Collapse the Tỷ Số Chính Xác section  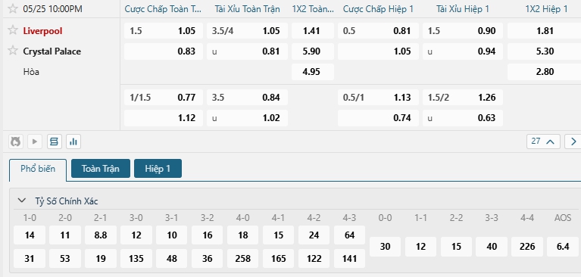[22, 201]
